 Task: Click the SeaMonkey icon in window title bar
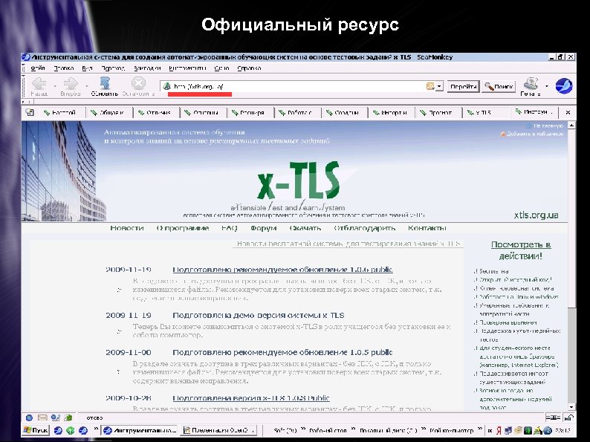26,57
